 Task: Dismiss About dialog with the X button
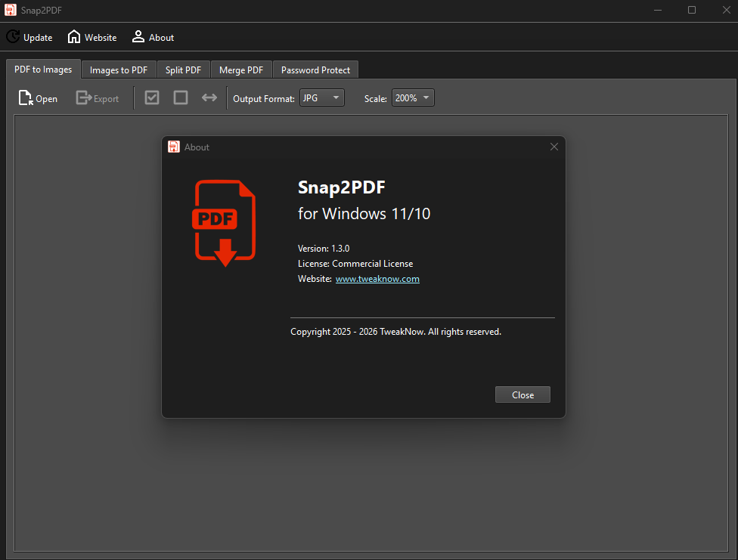tap(554, 147)
